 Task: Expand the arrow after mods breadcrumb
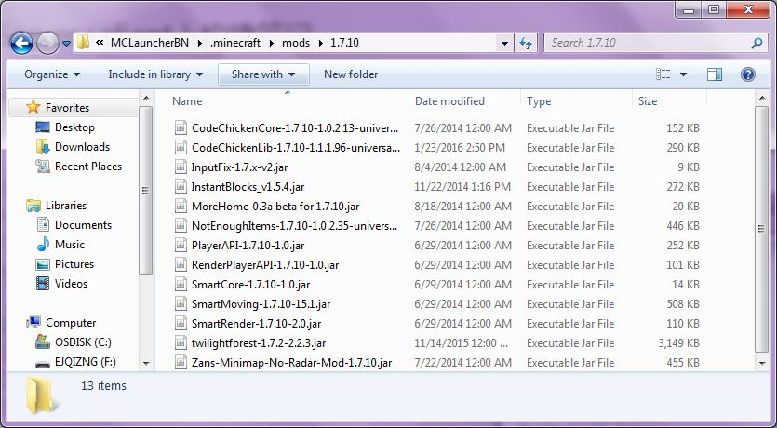click(x=320, y=43)
